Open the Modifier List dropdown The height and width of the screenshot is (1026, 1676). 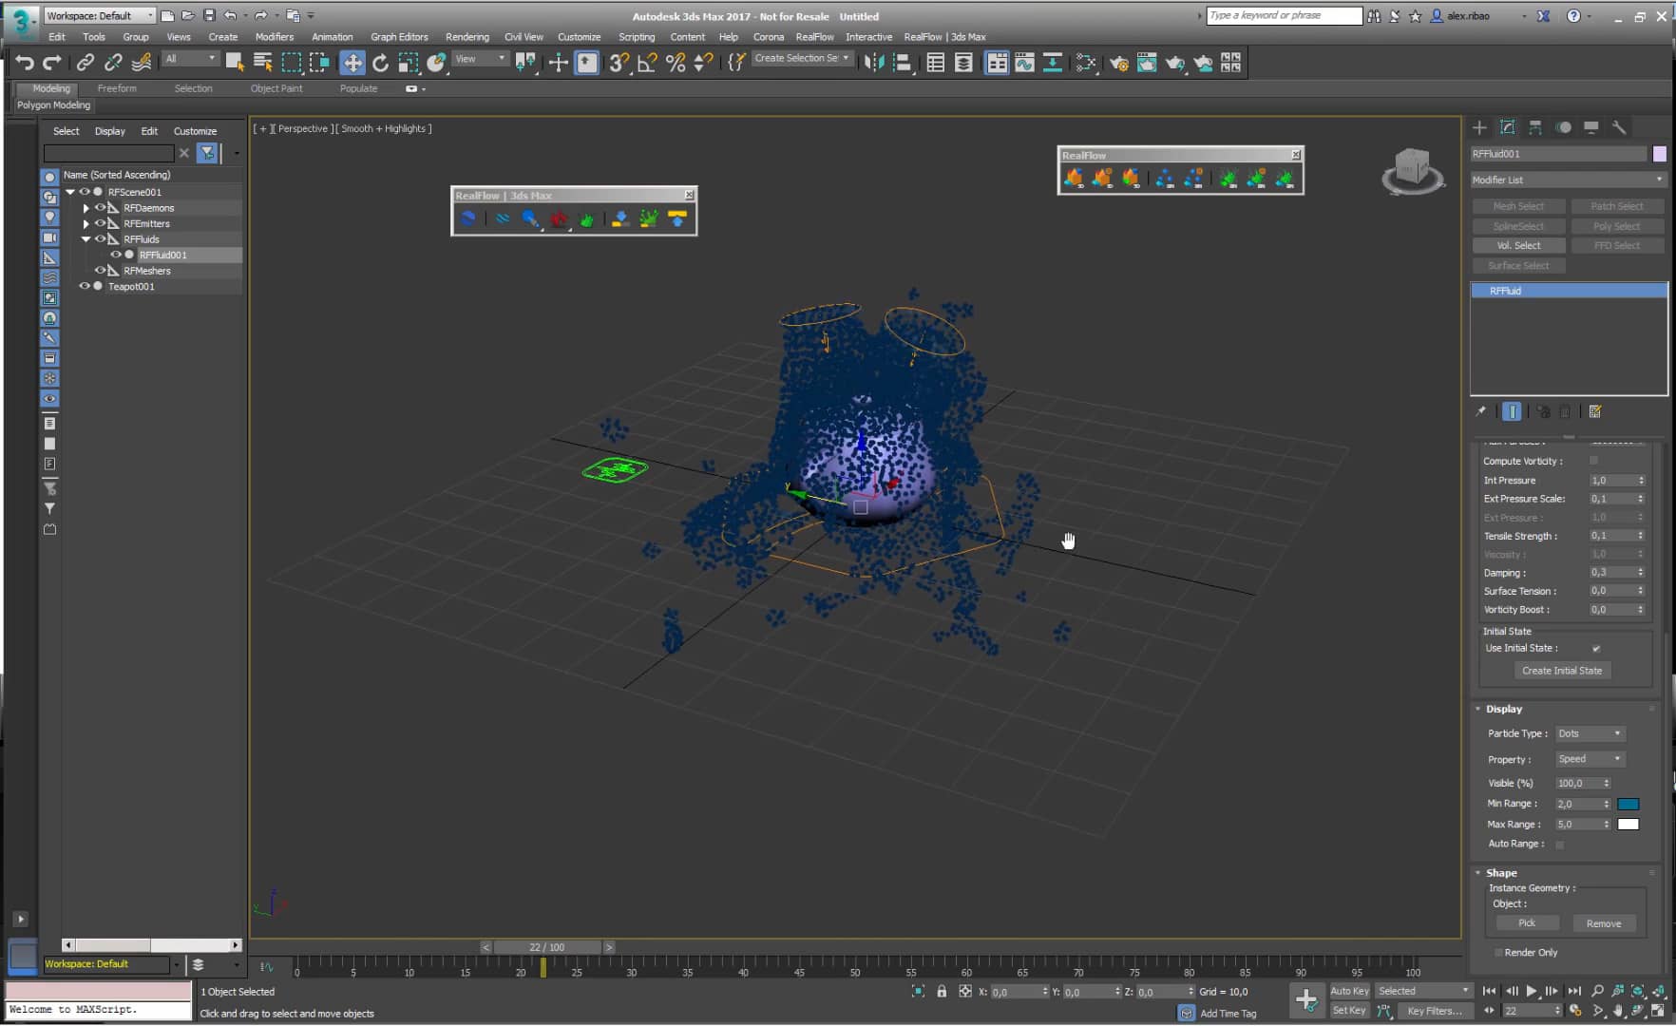click(x=1568, y=180)
